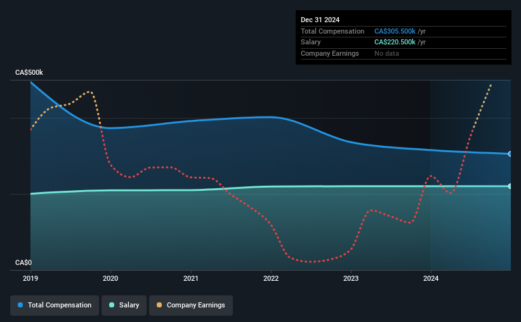Viewport: 521px width, 322px height.
Task: Click the teal Salary legend dot
Action: 112,305
